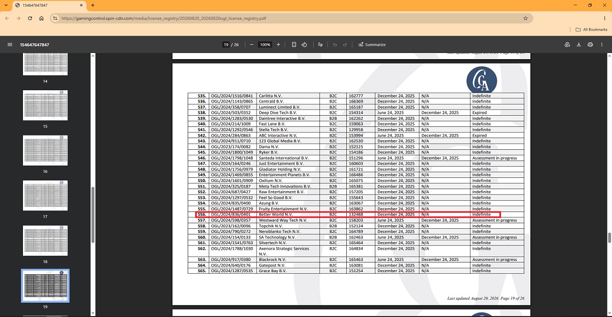
Task: Toggle the PDF sidebar menu icon
Action: pos(10,45)
